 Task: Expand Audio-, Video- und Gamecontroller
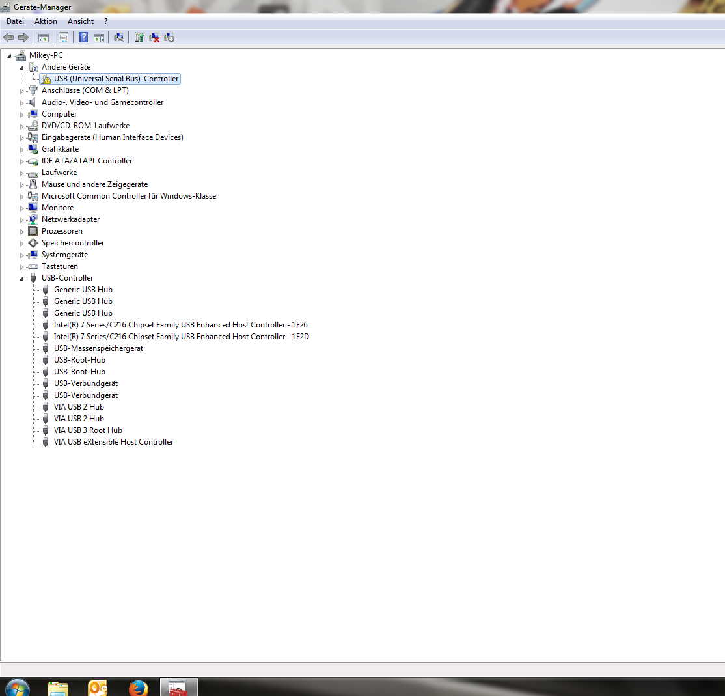21,103
